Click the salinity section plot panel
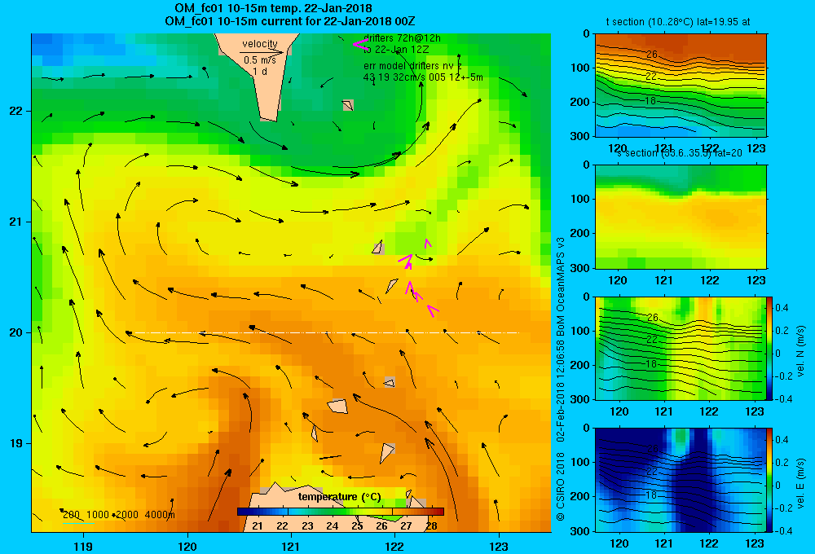This screenshot has width=815, height=554. tap(681, 217)
